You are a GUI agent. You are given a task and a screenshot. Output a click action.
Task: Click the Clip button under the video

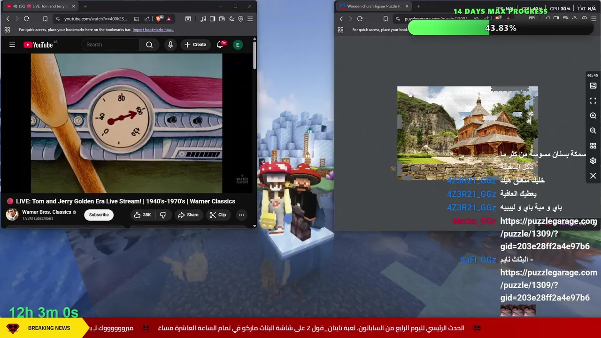(217, 215)
